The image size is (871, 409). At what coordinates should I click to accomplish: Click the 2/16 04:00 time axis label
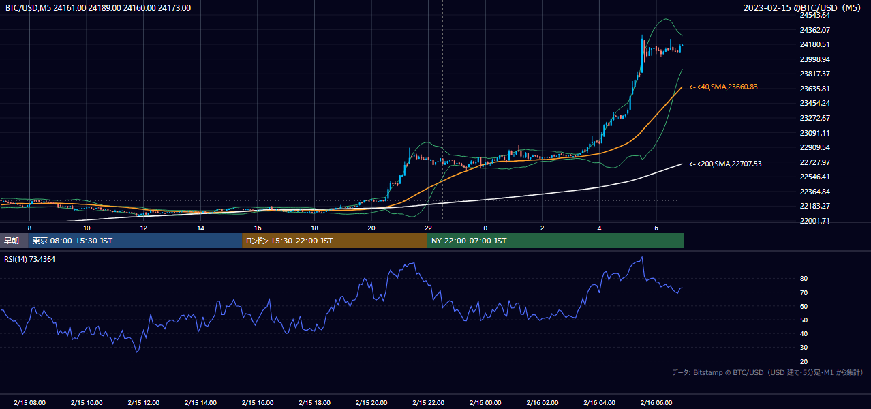[598, 403]
